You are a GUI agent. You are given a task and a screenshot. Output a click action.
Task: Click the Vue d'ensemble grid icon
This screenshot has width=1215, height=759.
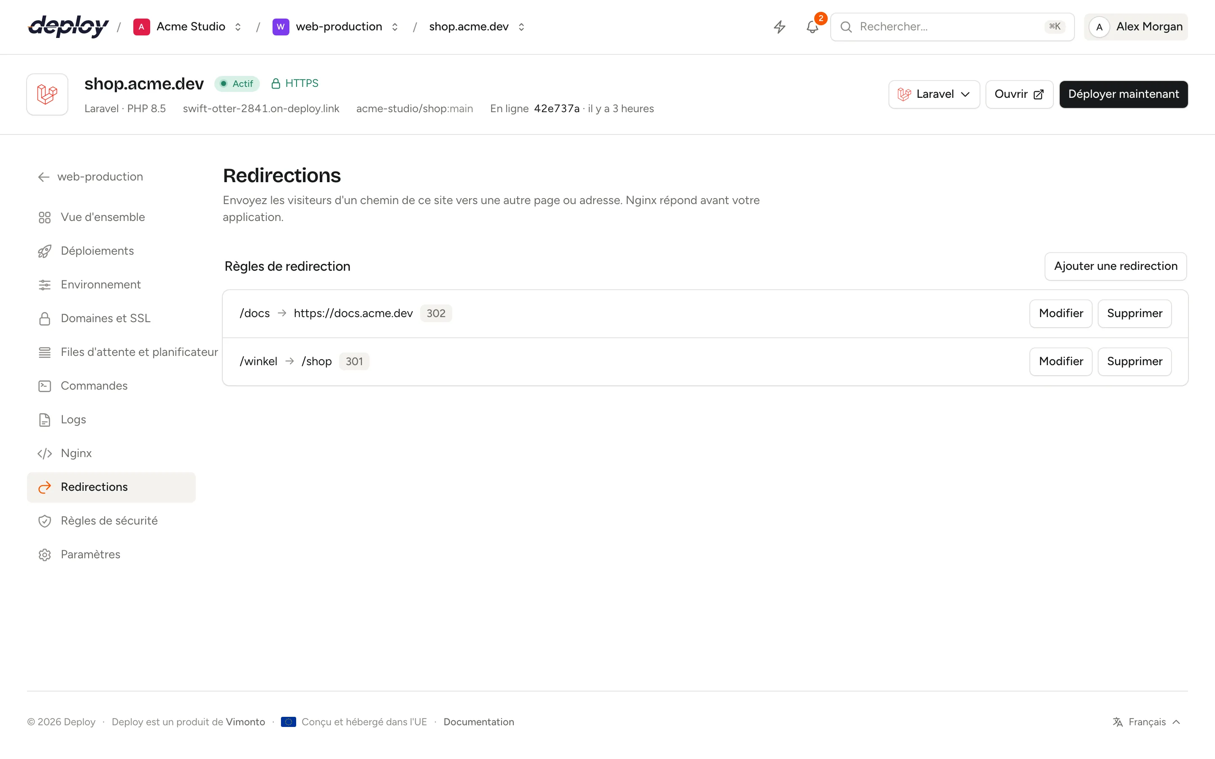point(45,217)
